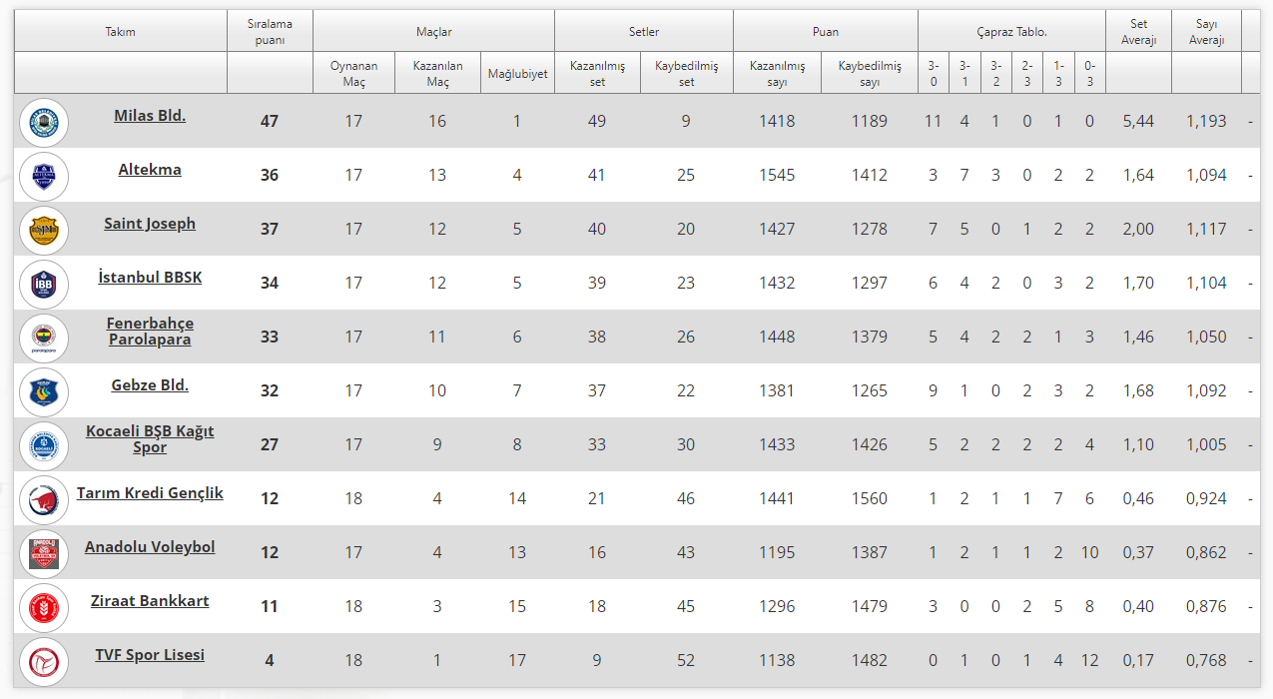1273x699 pixels.
Task: Click the Milas Bld. team logo
Action: pyautogui.click(x=44, y=123)
